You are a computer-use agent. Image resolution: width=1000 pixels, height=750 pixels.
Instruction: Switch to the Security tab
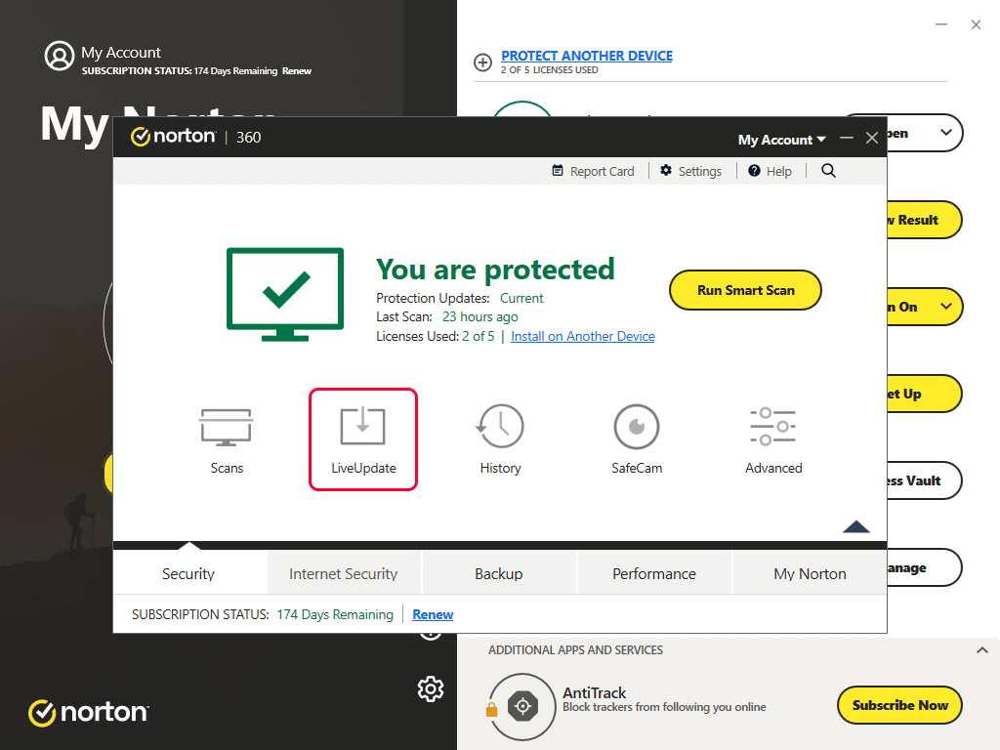click(x=188, y=573)
